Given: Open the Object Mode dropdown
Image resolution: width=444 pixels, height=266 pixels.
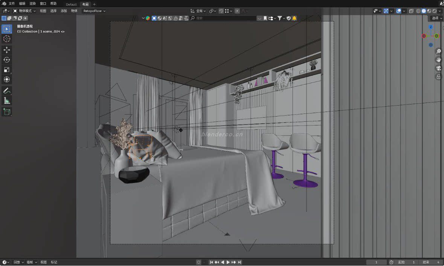Looking at the screenshot, I should (x=24, y=11).
